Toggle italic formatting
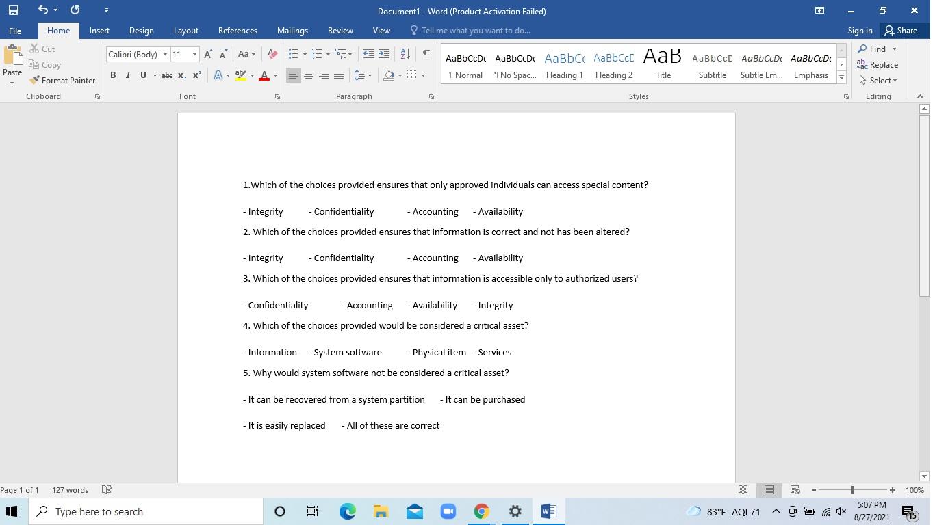This screenshot has width=935, height=525. pos(127,75)
